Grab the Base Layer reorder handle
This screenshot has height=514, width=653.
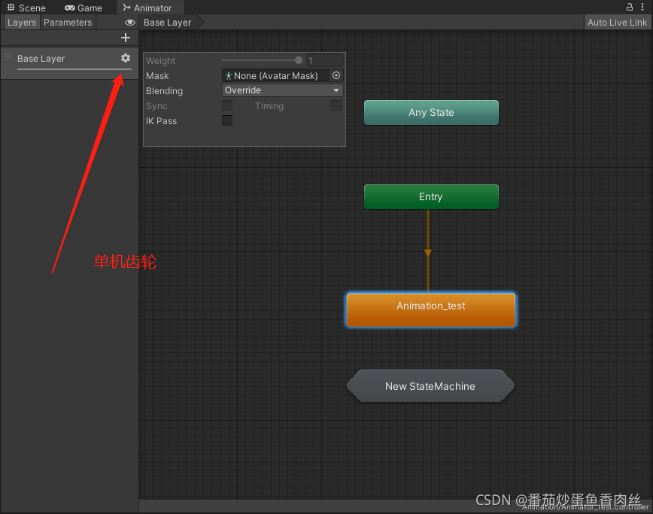click(x=8, y=56)
